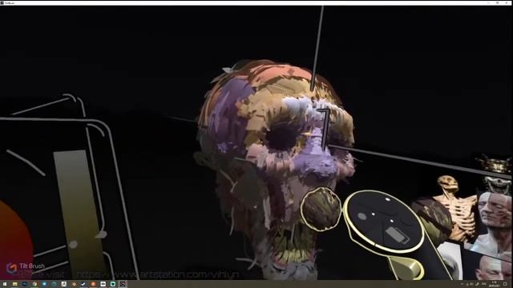Close the Tilt Brush window
513x288 pixels.
[x=507, y=2]
